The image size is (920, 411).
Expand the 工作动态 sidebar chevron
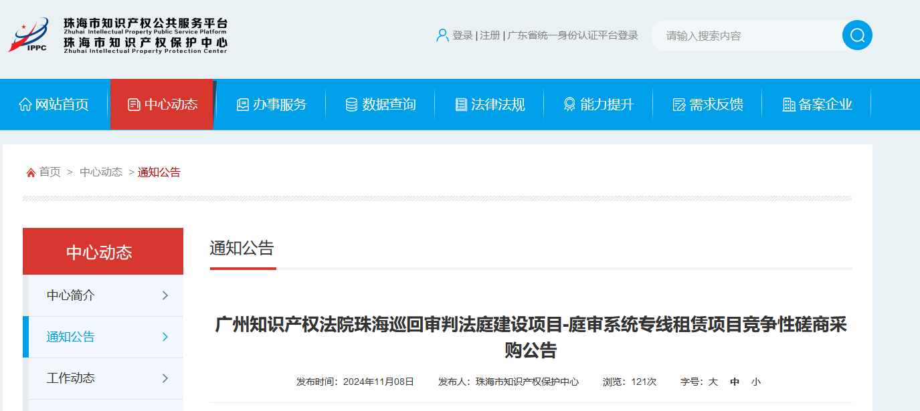(x=165, y=378)
